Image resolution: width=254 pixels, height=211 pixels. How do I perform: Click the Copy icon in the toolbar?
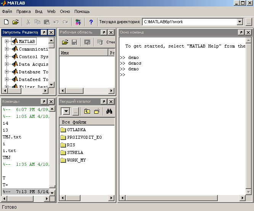click(x=38, y=22)
